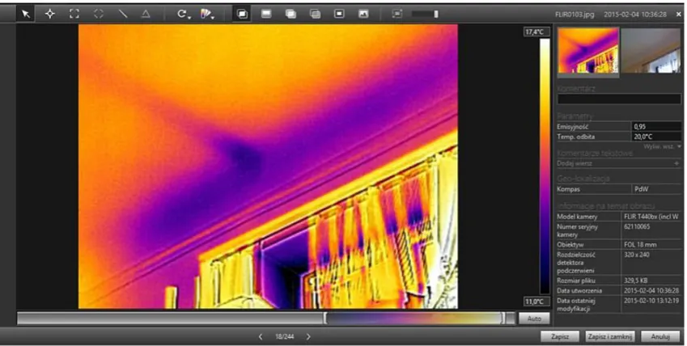Choose the ellipse area measurement tool
Screen dimensions: 687x346
99,14
